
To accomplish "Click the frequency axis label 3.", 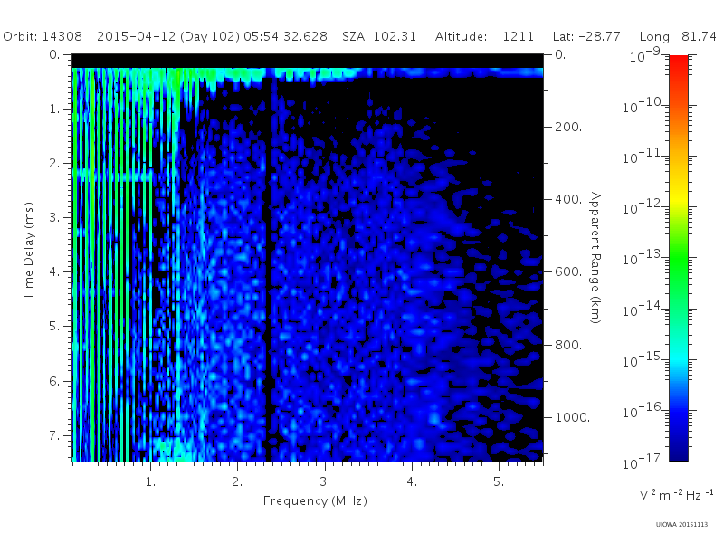I will 325,481.
